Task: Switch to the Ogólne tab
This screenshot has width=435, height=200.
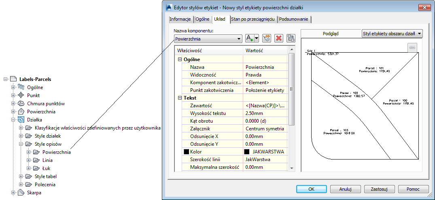Action: click(x=202, y=19)
